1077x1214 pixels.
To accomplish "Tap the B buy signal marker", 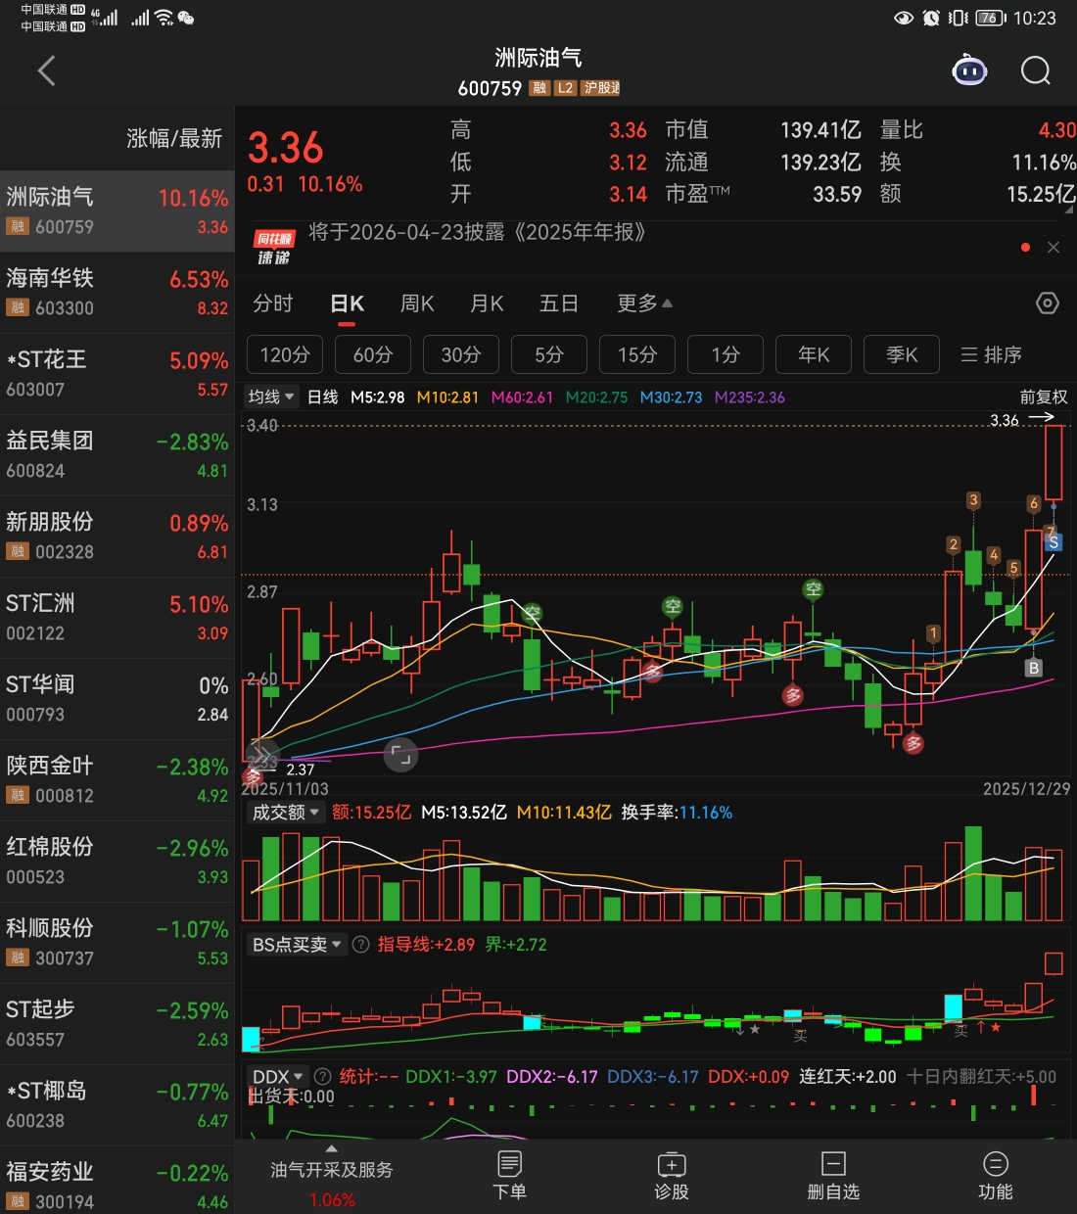I will [1033, 668].
